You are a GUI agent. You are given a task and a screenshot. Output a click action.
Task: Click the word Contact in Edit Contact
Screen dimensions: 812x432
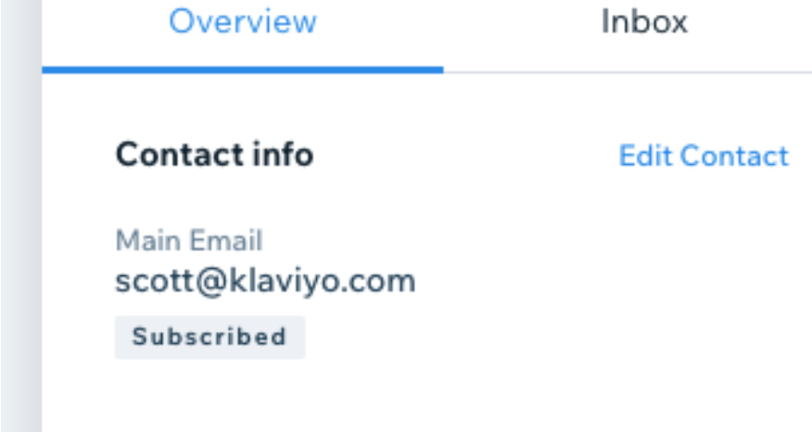(x=734, y=156)
